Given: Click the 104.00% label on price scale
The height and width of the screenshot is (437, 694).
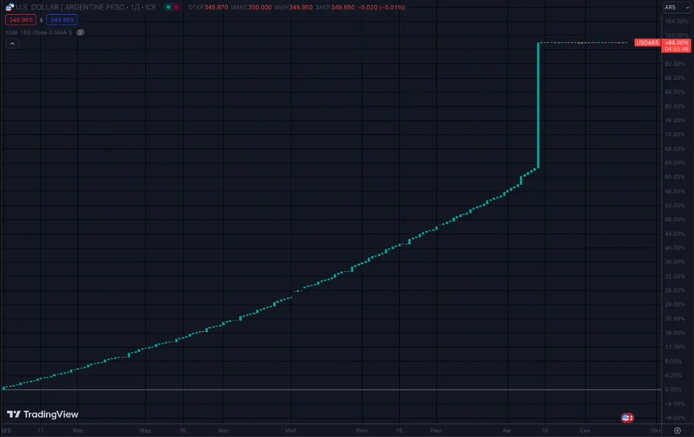Looking at the screenshot, I should 677,21.
